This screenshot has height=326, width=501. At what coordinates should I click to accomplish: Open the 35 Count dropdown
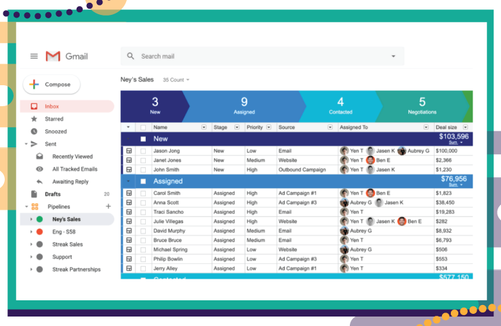[x=176, y=80]
